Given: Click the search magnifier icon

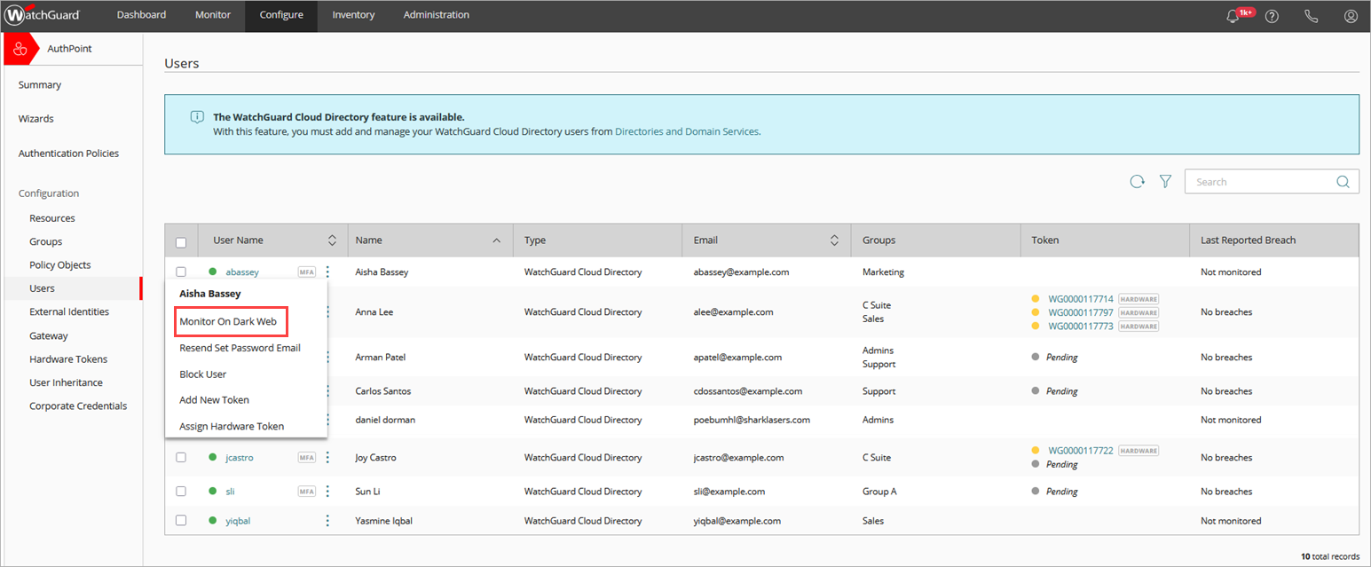Looking at the screenshot, I should [x=1343, y=182].
